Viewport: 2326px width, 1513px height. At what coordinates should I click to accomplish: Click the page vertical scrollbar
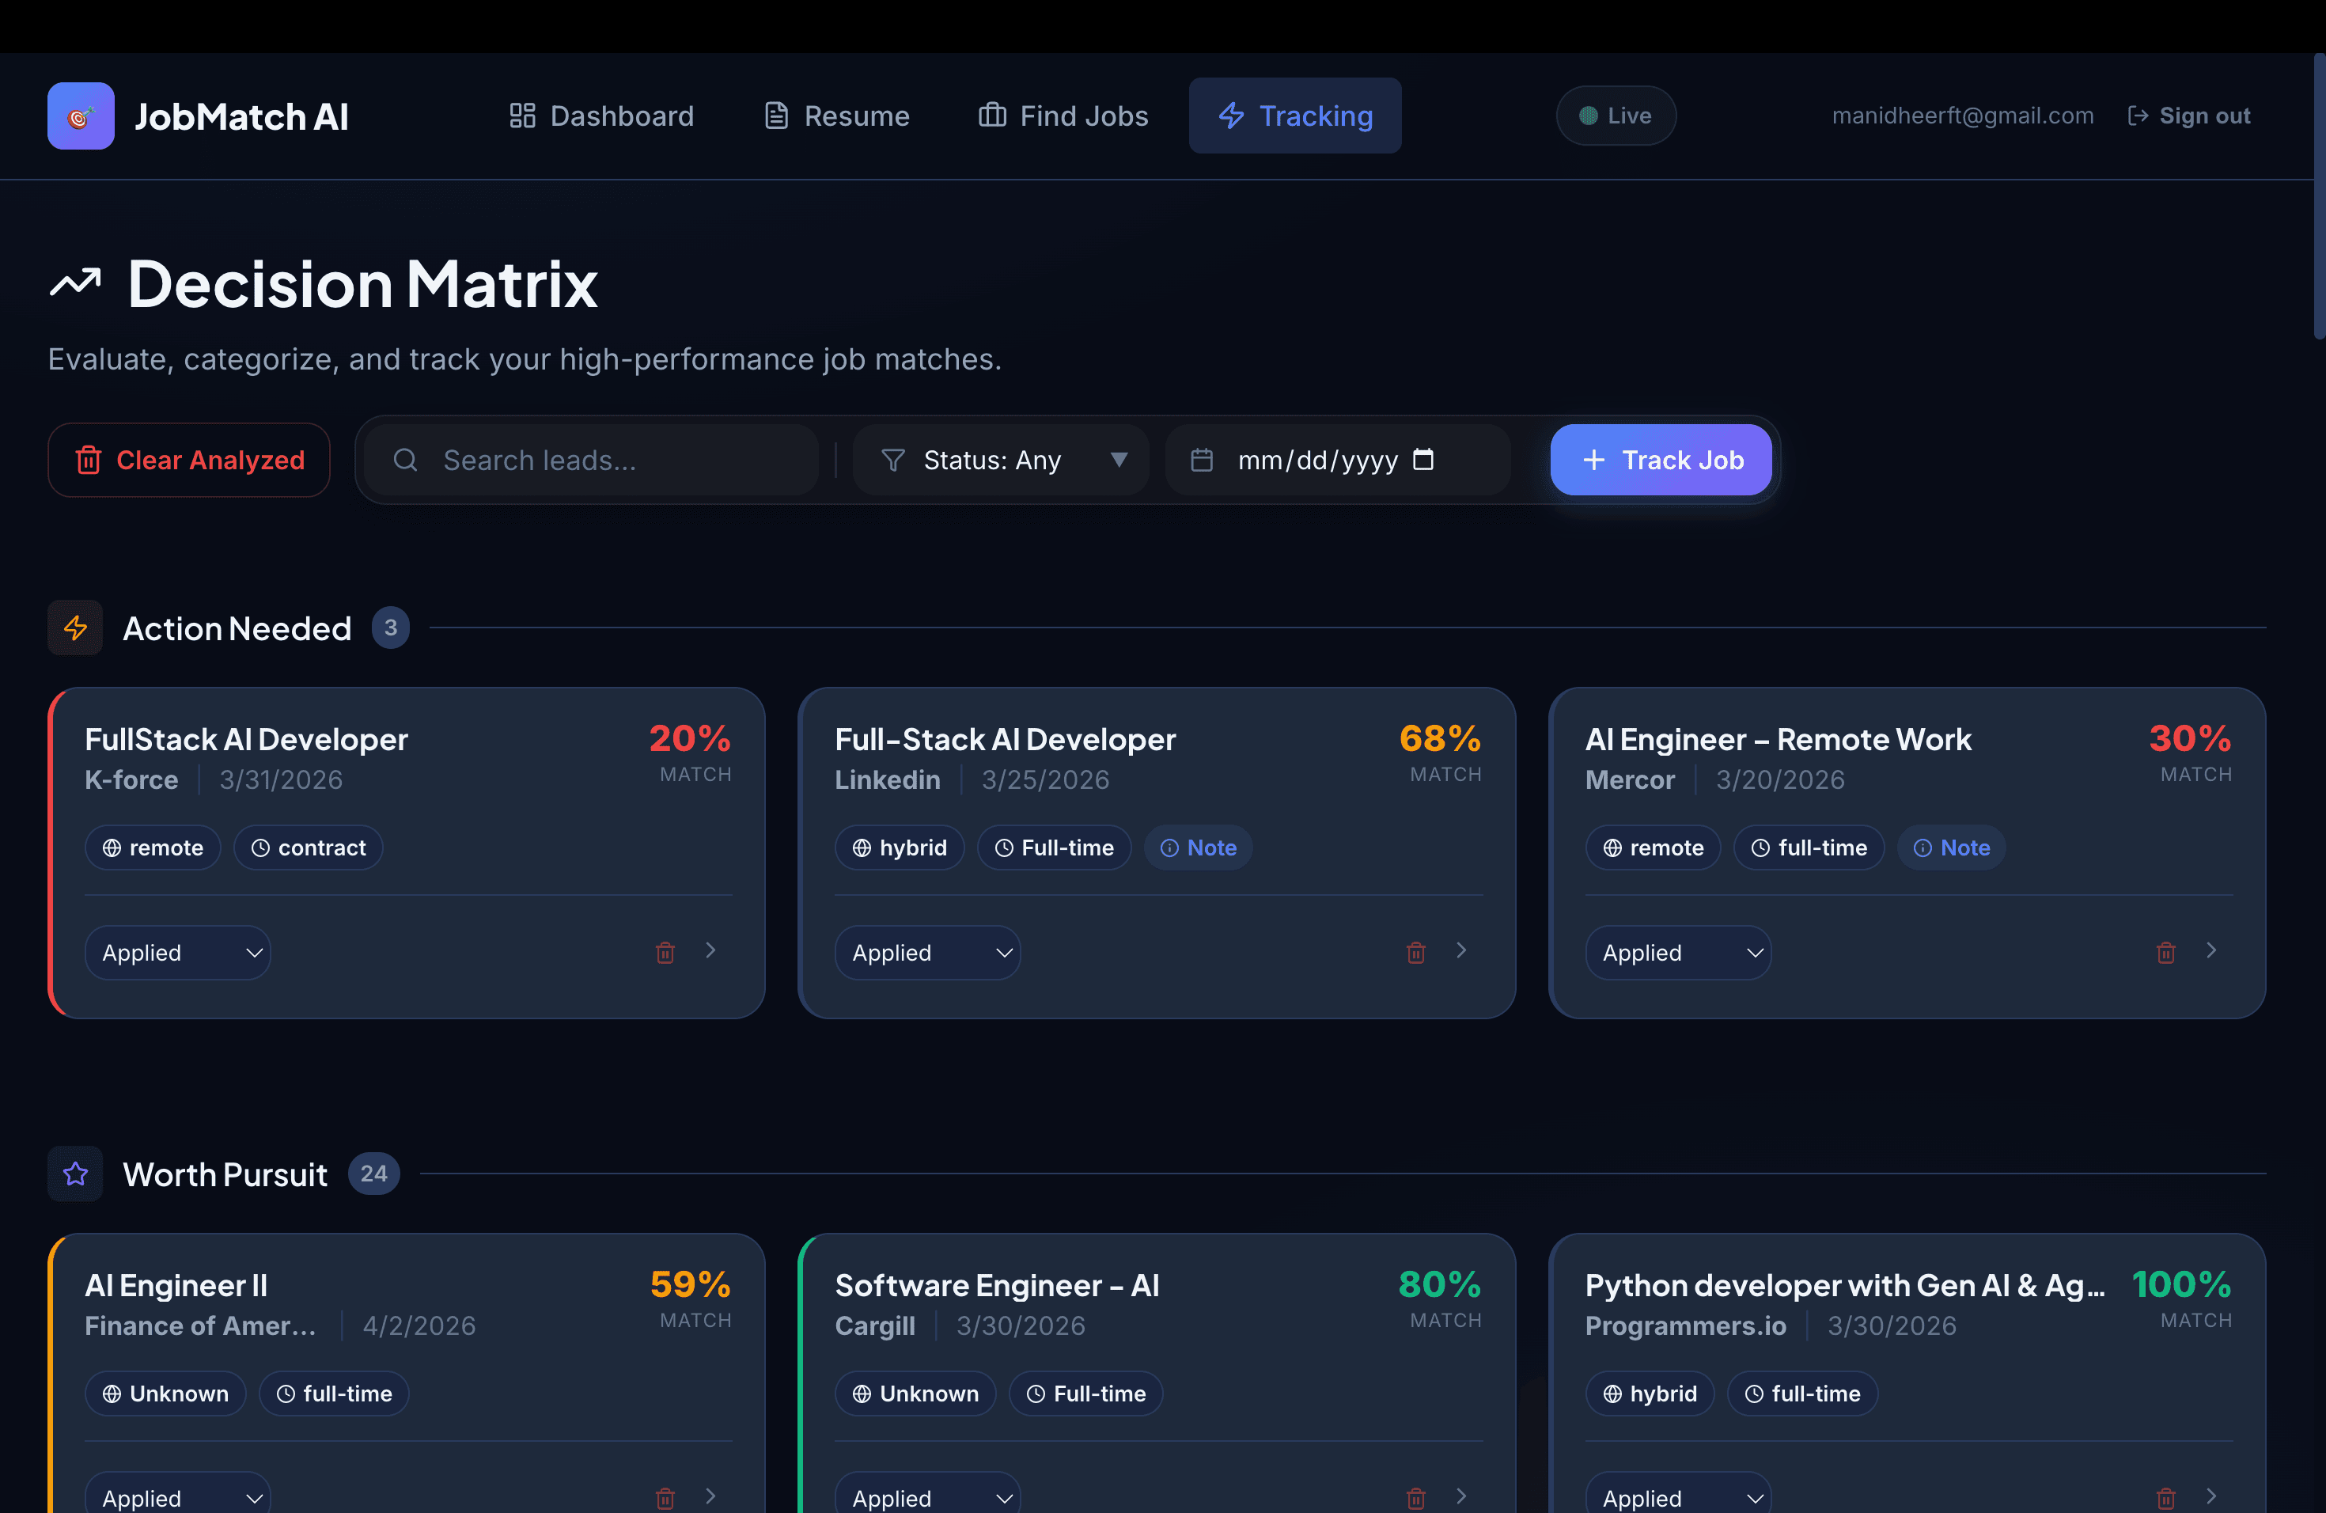tap(2319, 195)
